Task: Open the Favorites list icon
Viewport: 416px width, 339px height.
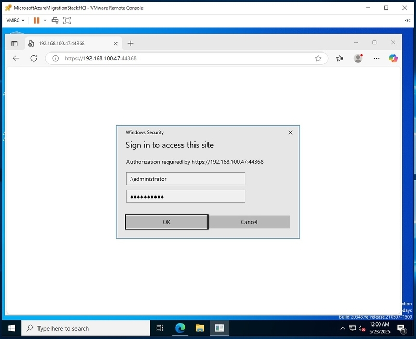Action: click(x=340, y=58)
